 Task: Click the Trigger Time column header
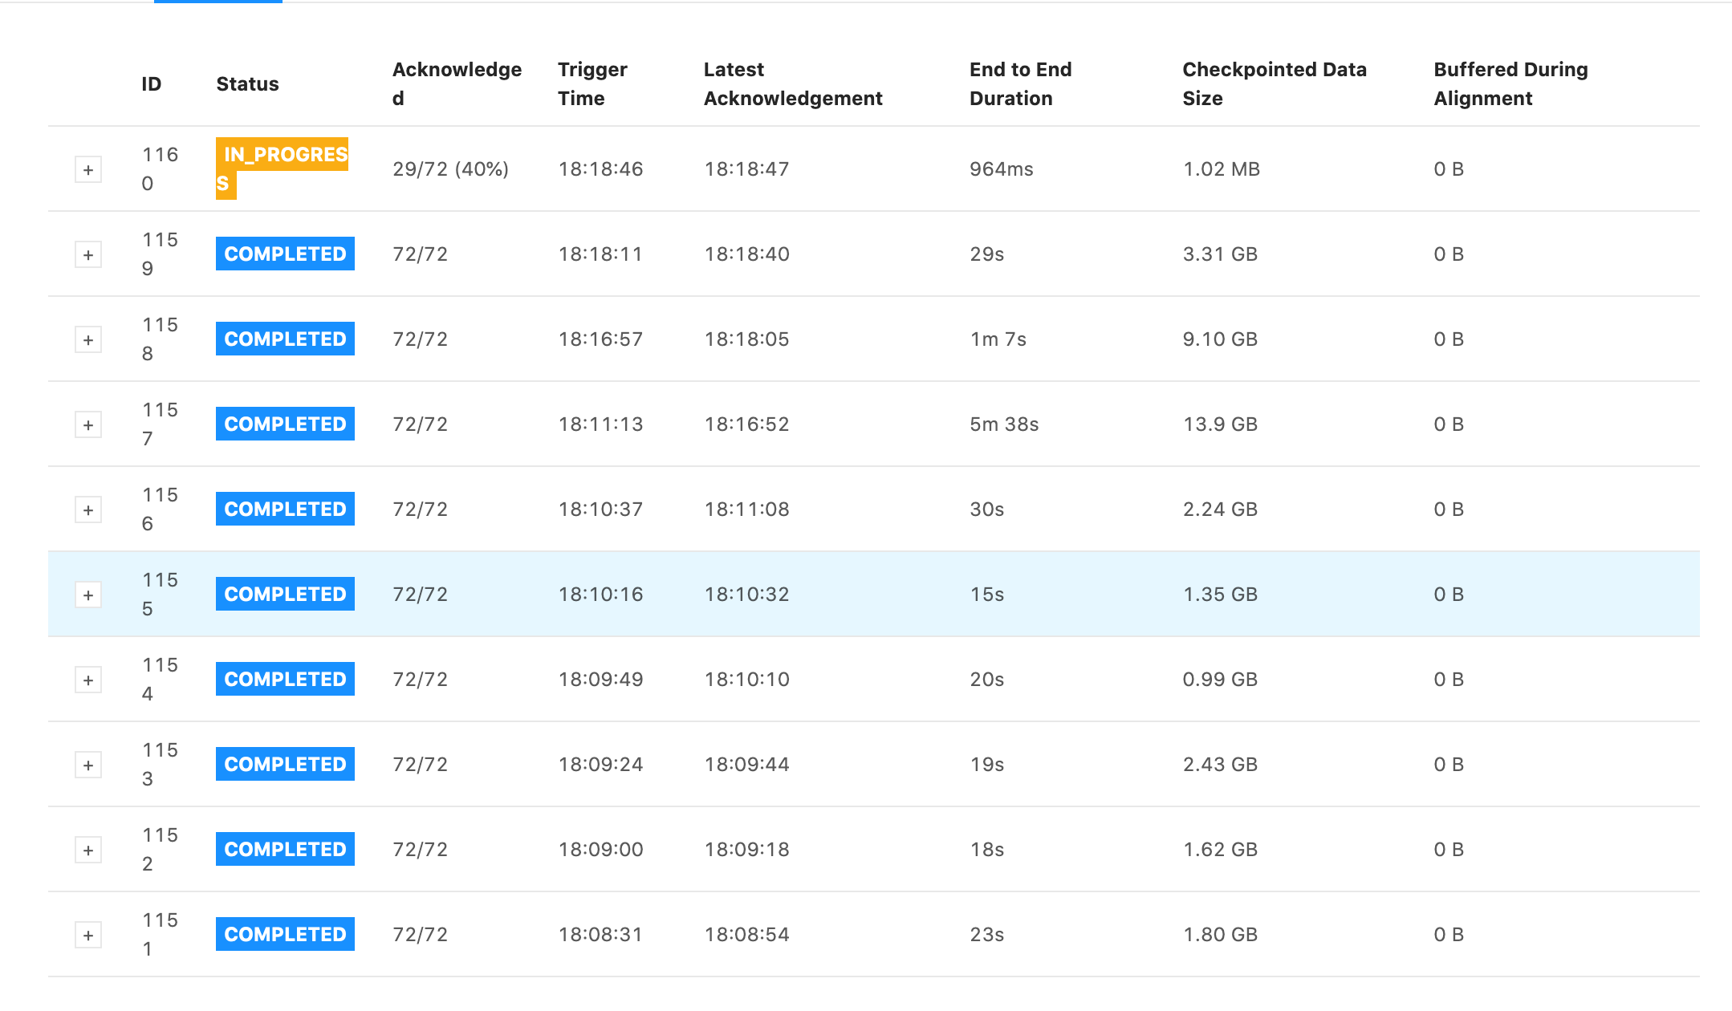coord(592,83)
